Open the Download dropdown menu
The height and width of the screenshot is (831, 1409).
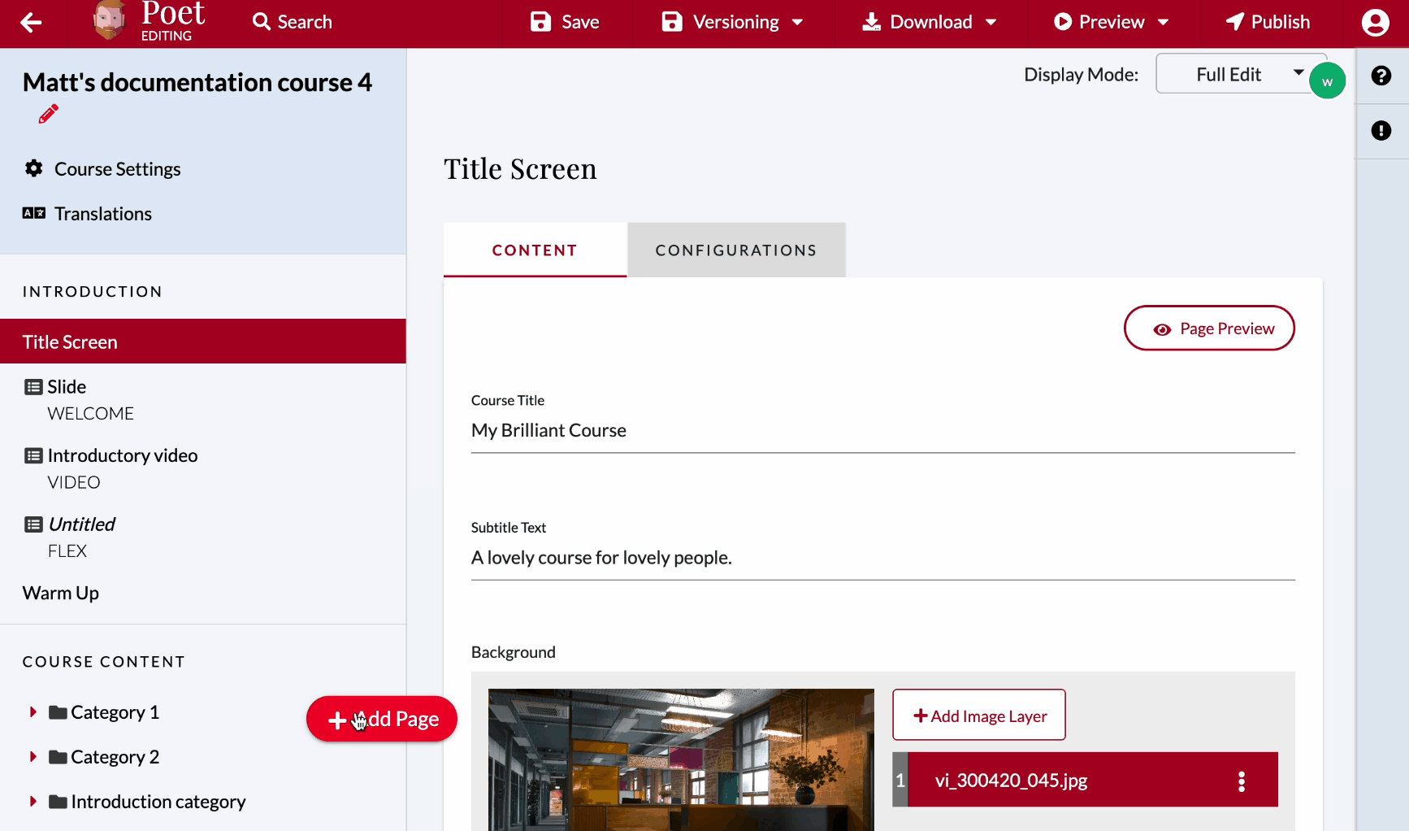tap(930, 22)
